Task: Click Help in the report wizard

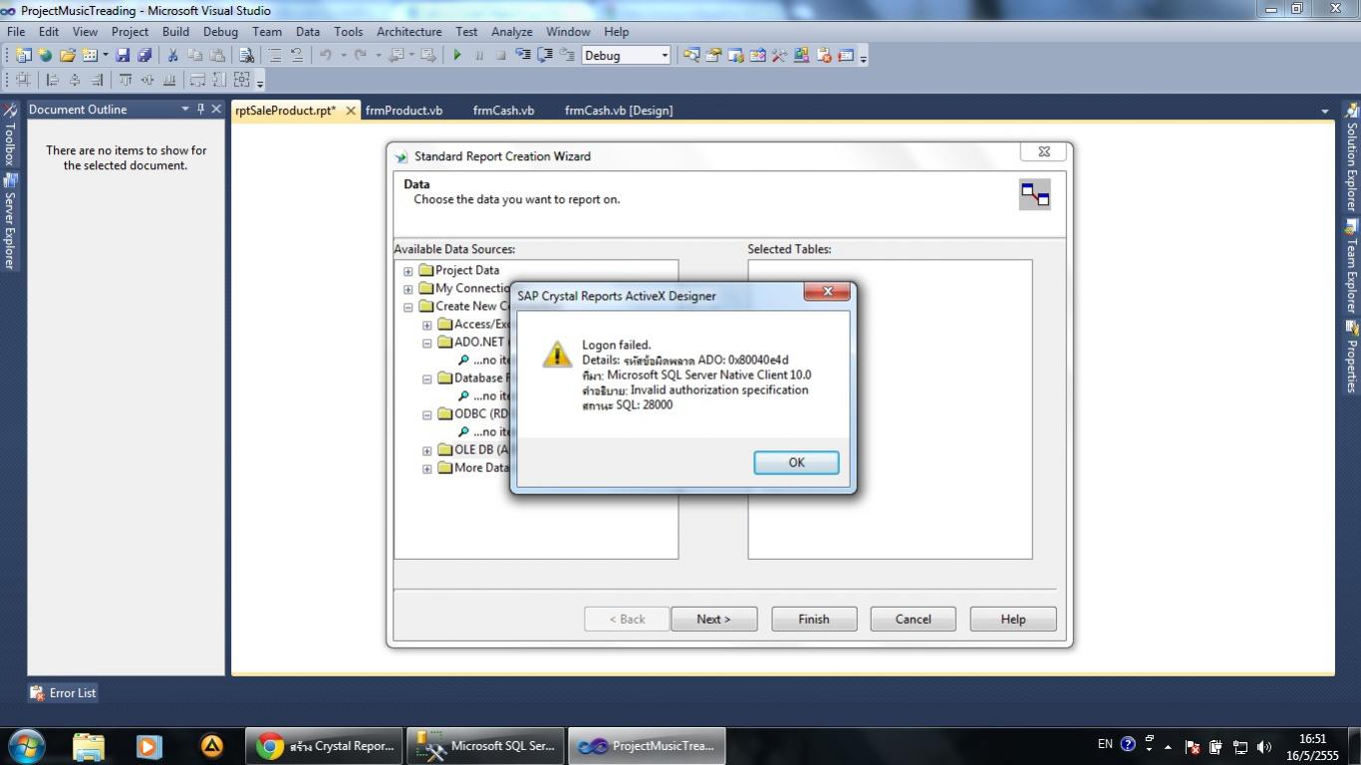Action: 1013,619
